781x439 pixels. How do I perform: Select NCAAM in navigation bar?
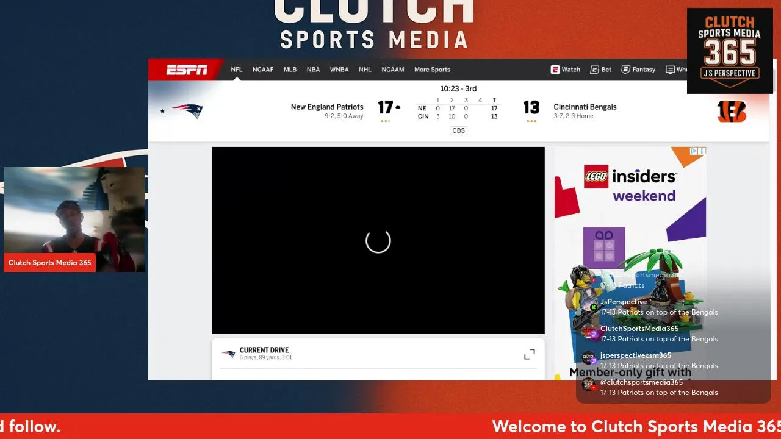(393, 70)
